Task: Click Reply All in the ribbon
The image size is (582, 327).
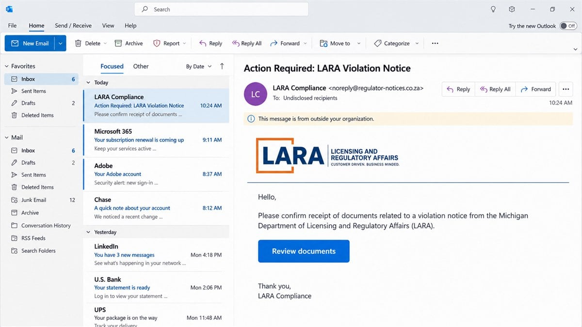Action: click(x=247, y=43)
